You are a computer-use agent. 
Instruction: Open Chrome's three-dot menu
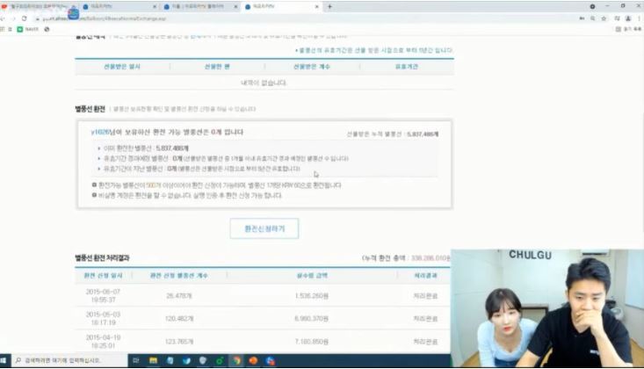pyautogui.click(x=637, y=17)
